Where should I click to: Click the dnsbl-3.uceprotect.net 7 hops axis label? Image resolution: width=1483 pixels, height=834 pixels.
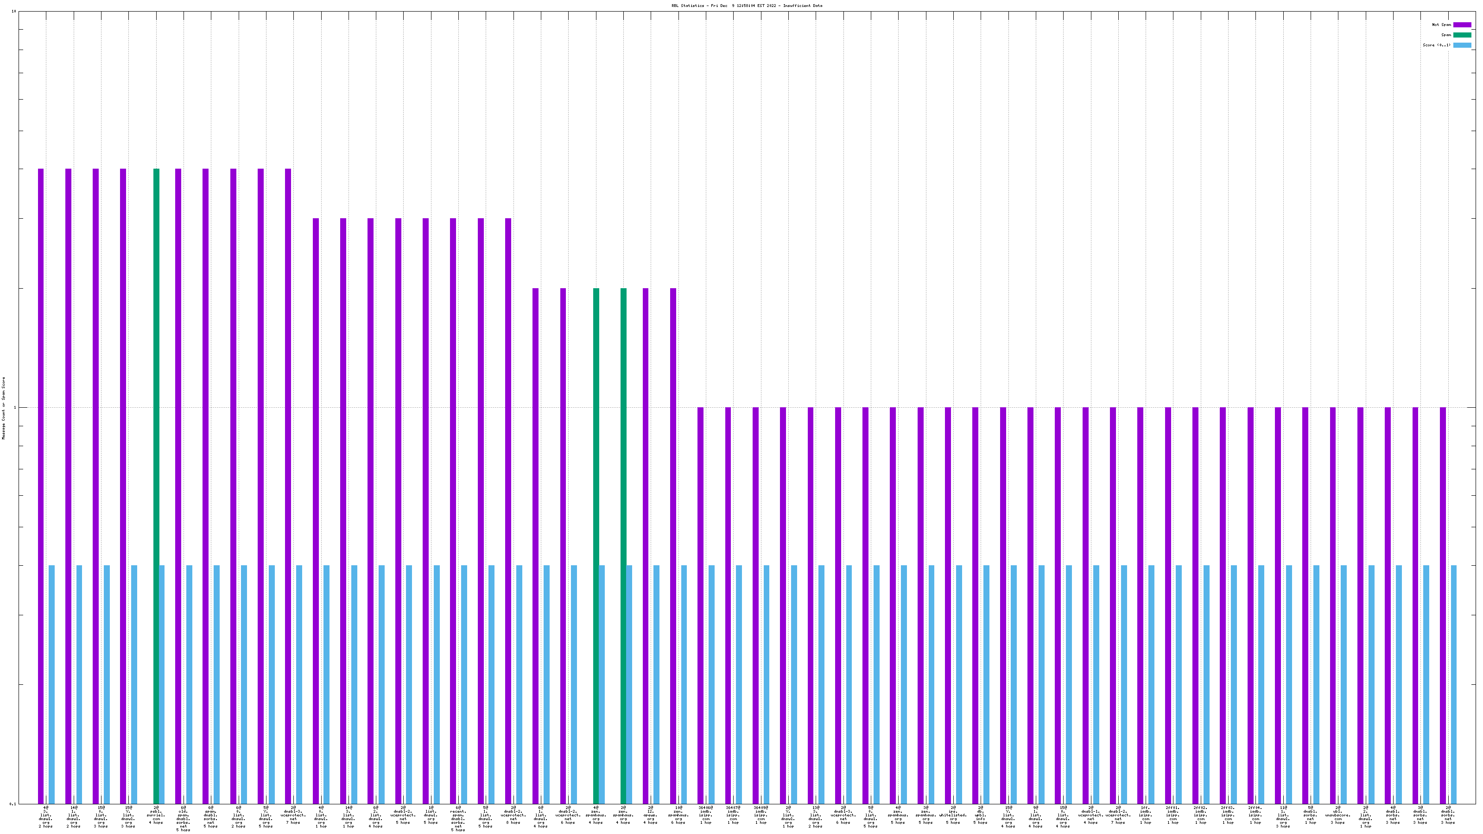click(293, 815)
